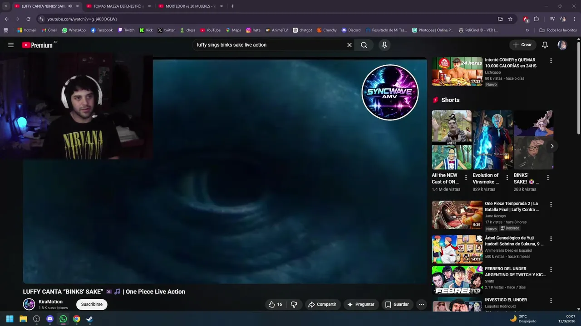Open options for 'Evolution of Vinsmoke' short
Screen dimensions: 581x326
pos(507,178)
